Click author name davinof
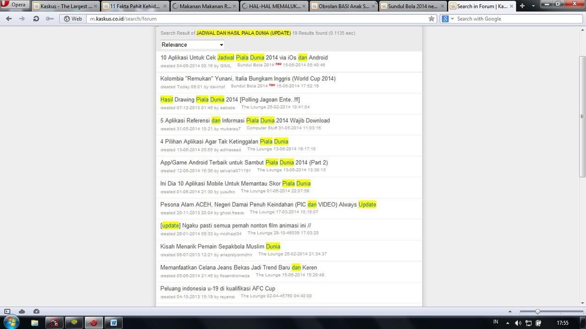 217,87
